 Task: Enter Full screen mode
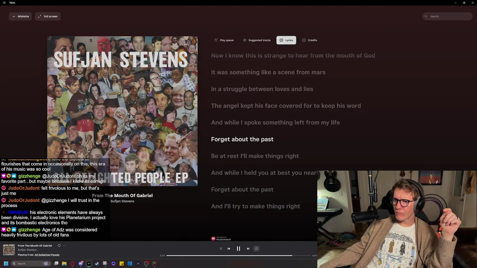(x=48, y=16)
